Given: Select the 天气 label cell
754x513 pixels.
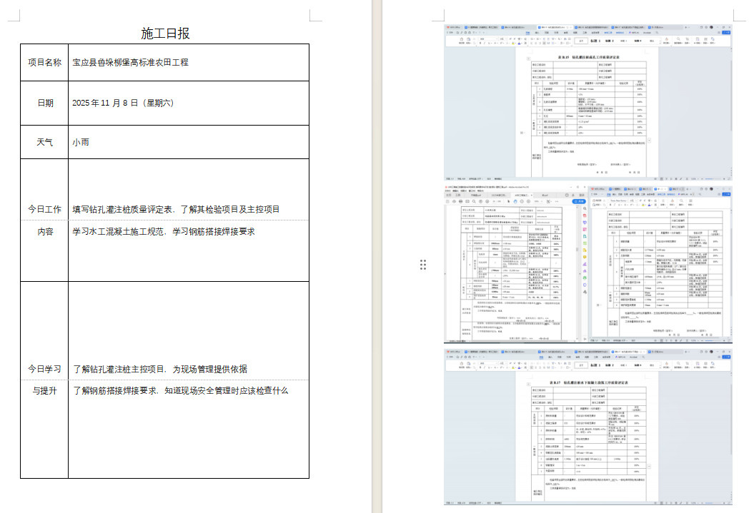Looking at the screenshot, I should (x=44, y=142).
